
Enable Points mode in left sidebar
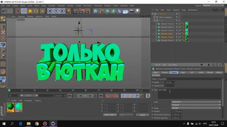[x=3, y=44]
